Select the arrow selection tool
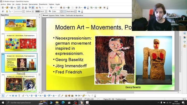The height and width of the screenshot is (105, 187). 3,96
